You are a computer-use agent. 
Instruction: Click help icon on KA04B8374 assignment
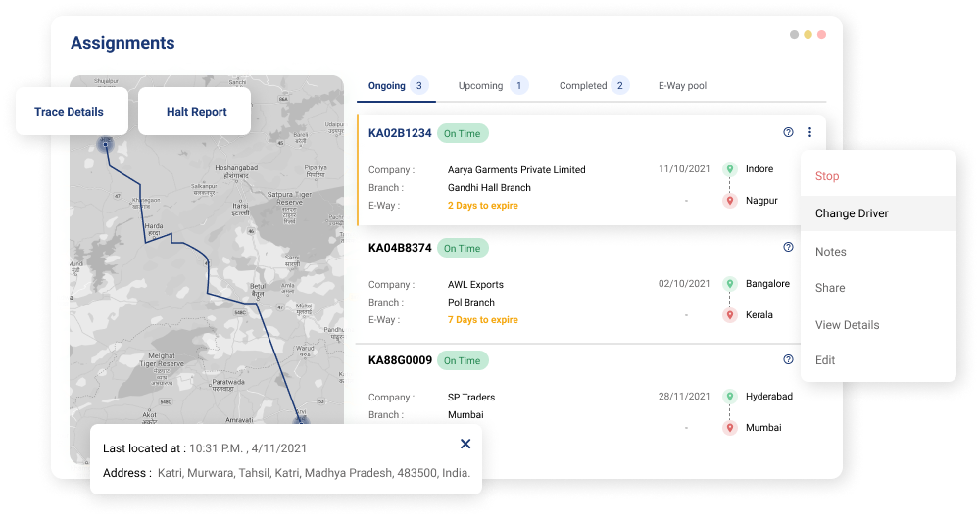788,247
